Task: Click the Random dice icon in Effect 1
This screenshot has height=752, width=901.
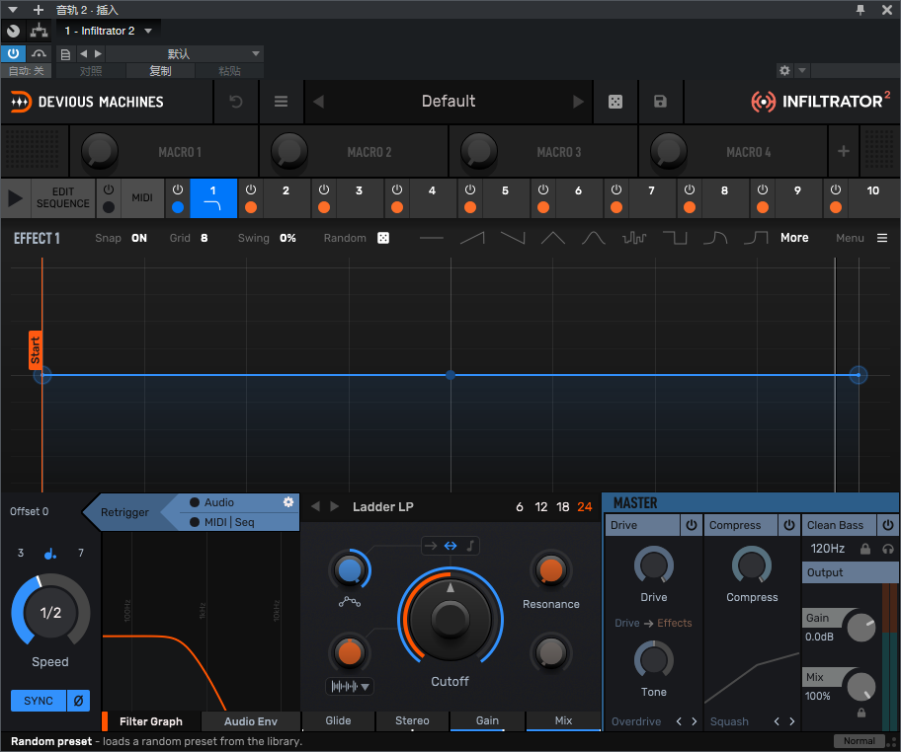Action: point(383,238)
